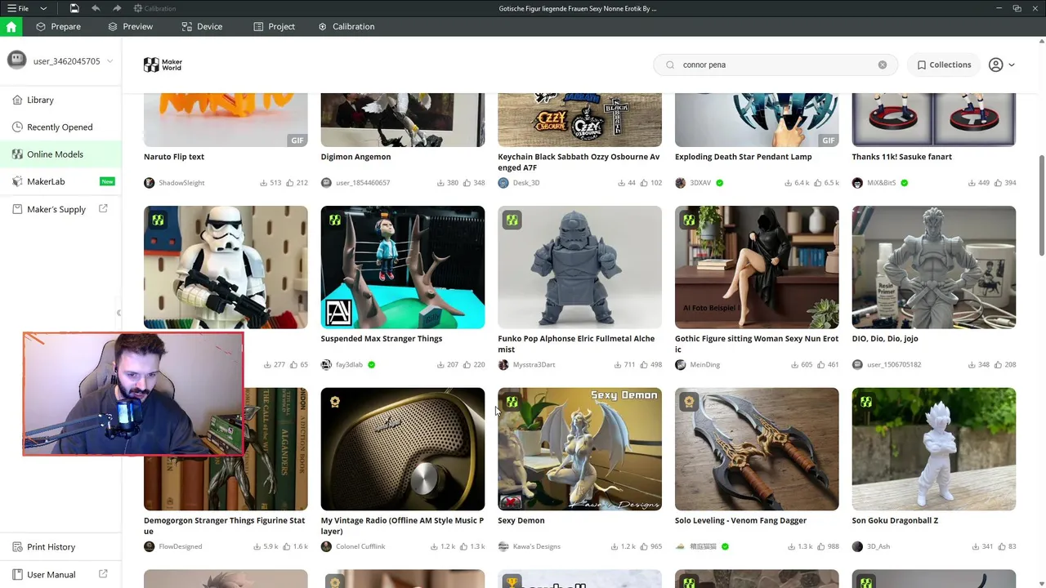Switch to the Device tab

pyautogui.click(x=202, y=27)
